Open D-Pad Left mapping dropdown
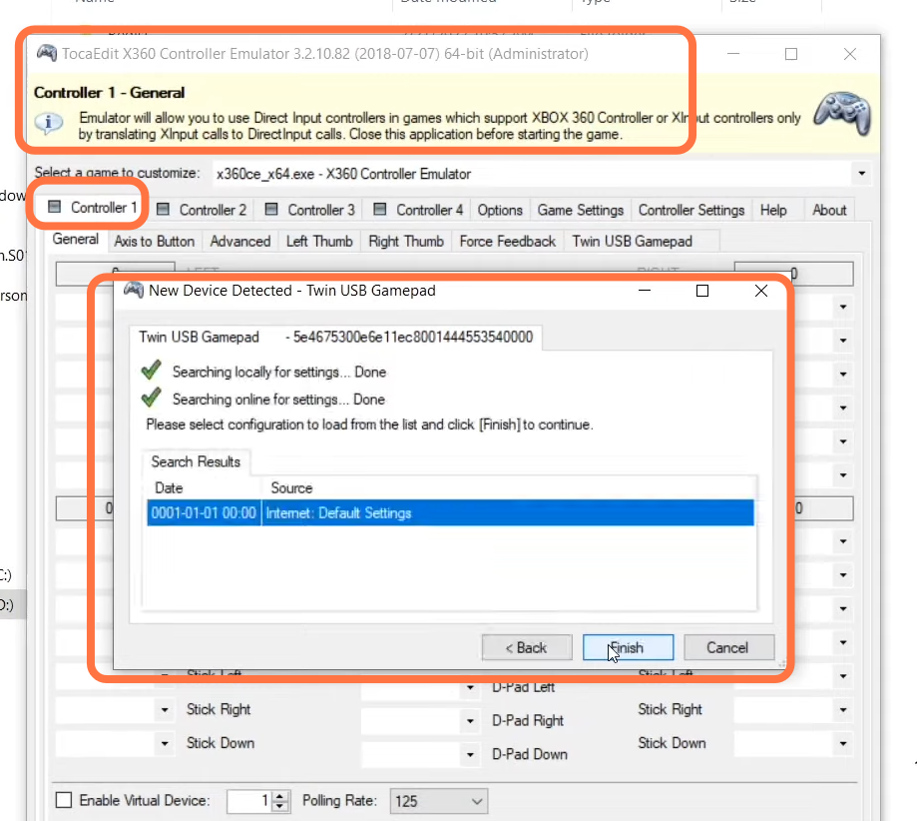The image size is (917, 821). (470, 687)
